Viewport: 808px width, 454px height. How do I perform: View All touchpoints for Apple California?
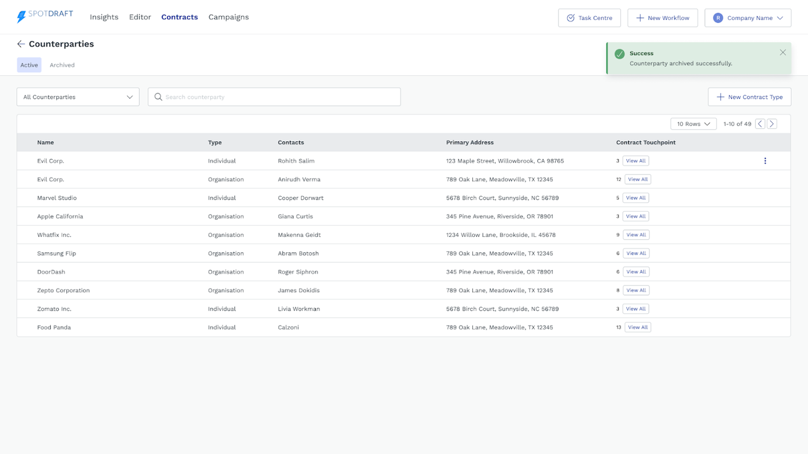(x=636, y=216)
